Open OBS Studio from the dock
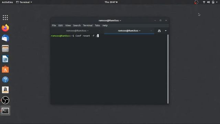Screen dimensions: 220x124 [5, 100]
